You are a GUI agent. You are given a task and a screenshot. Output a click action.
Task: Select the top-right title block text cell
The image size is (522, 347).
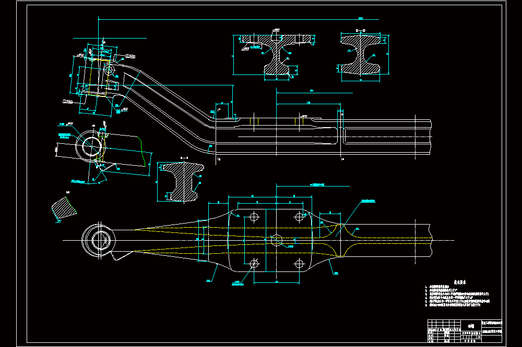[492, 323]
